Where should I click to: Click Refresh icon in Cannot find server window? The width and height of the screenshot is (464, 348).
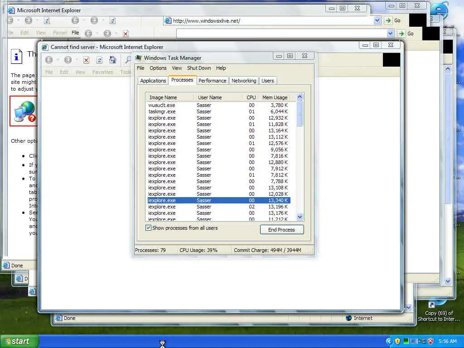99,60
